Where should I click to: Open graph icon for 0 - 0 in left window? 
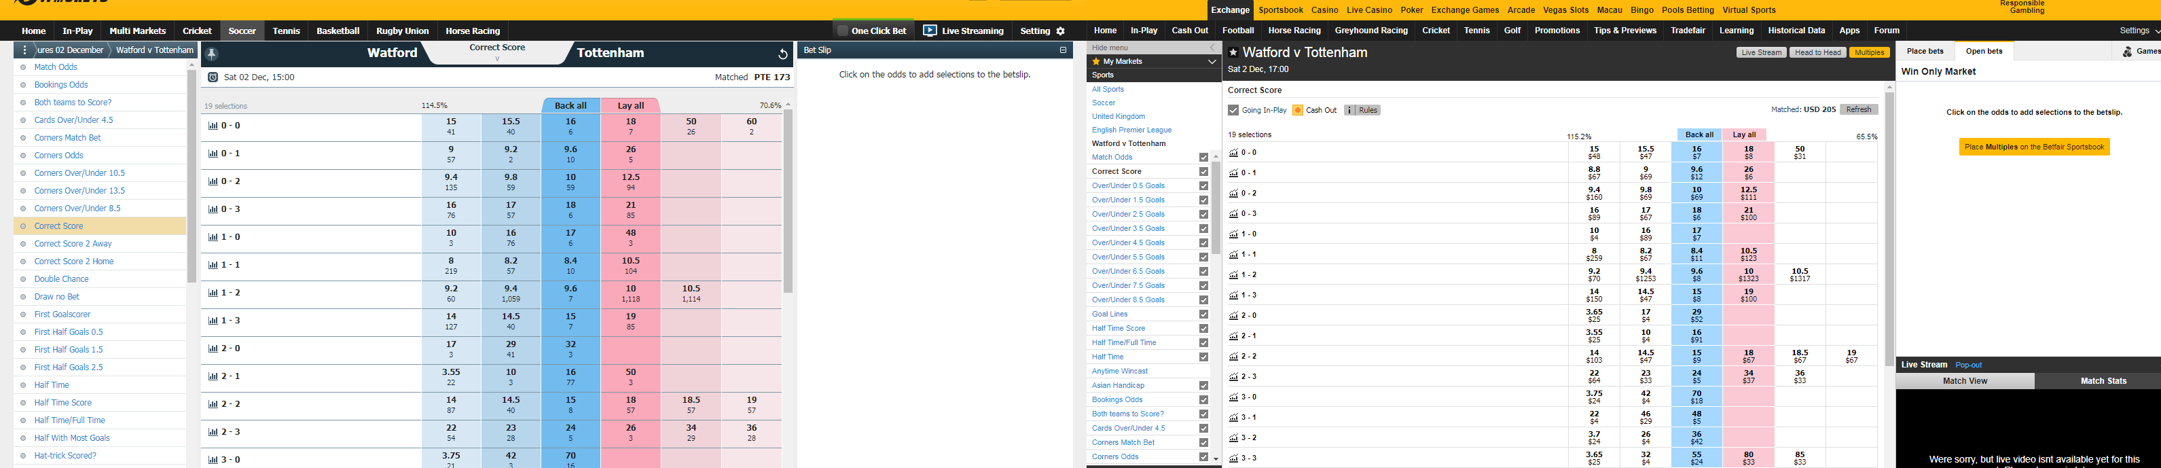pos(213,126)
